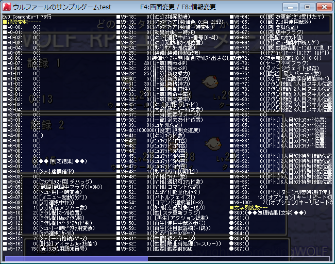Click the S00 ◆◆処理結果[文字]◆◆ row
This screenshot has height=264, width=335.
267,213
